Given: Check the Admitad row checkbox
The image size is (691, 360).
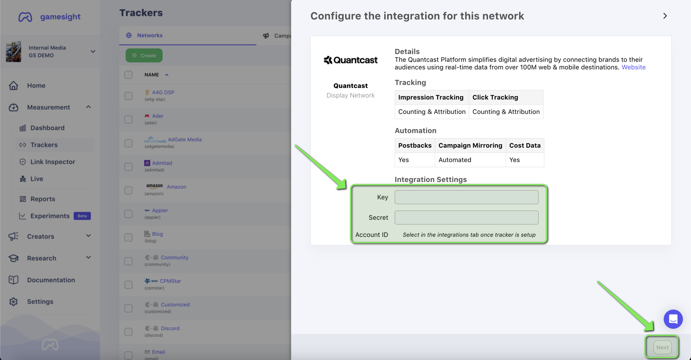Looking at the screenshot, I should (x=128, y=167).
